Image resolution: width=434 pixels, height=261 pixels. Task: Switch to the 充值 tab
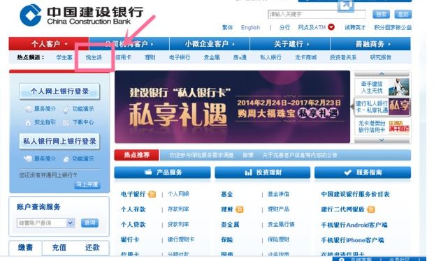click(x=59, y=248)
